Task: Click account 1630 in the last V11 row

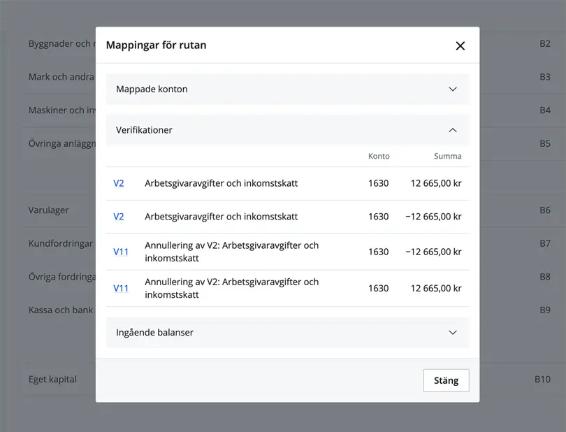Action: point(378,288)
